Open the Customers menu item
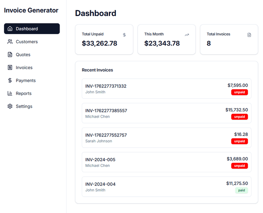 [27, 42]
